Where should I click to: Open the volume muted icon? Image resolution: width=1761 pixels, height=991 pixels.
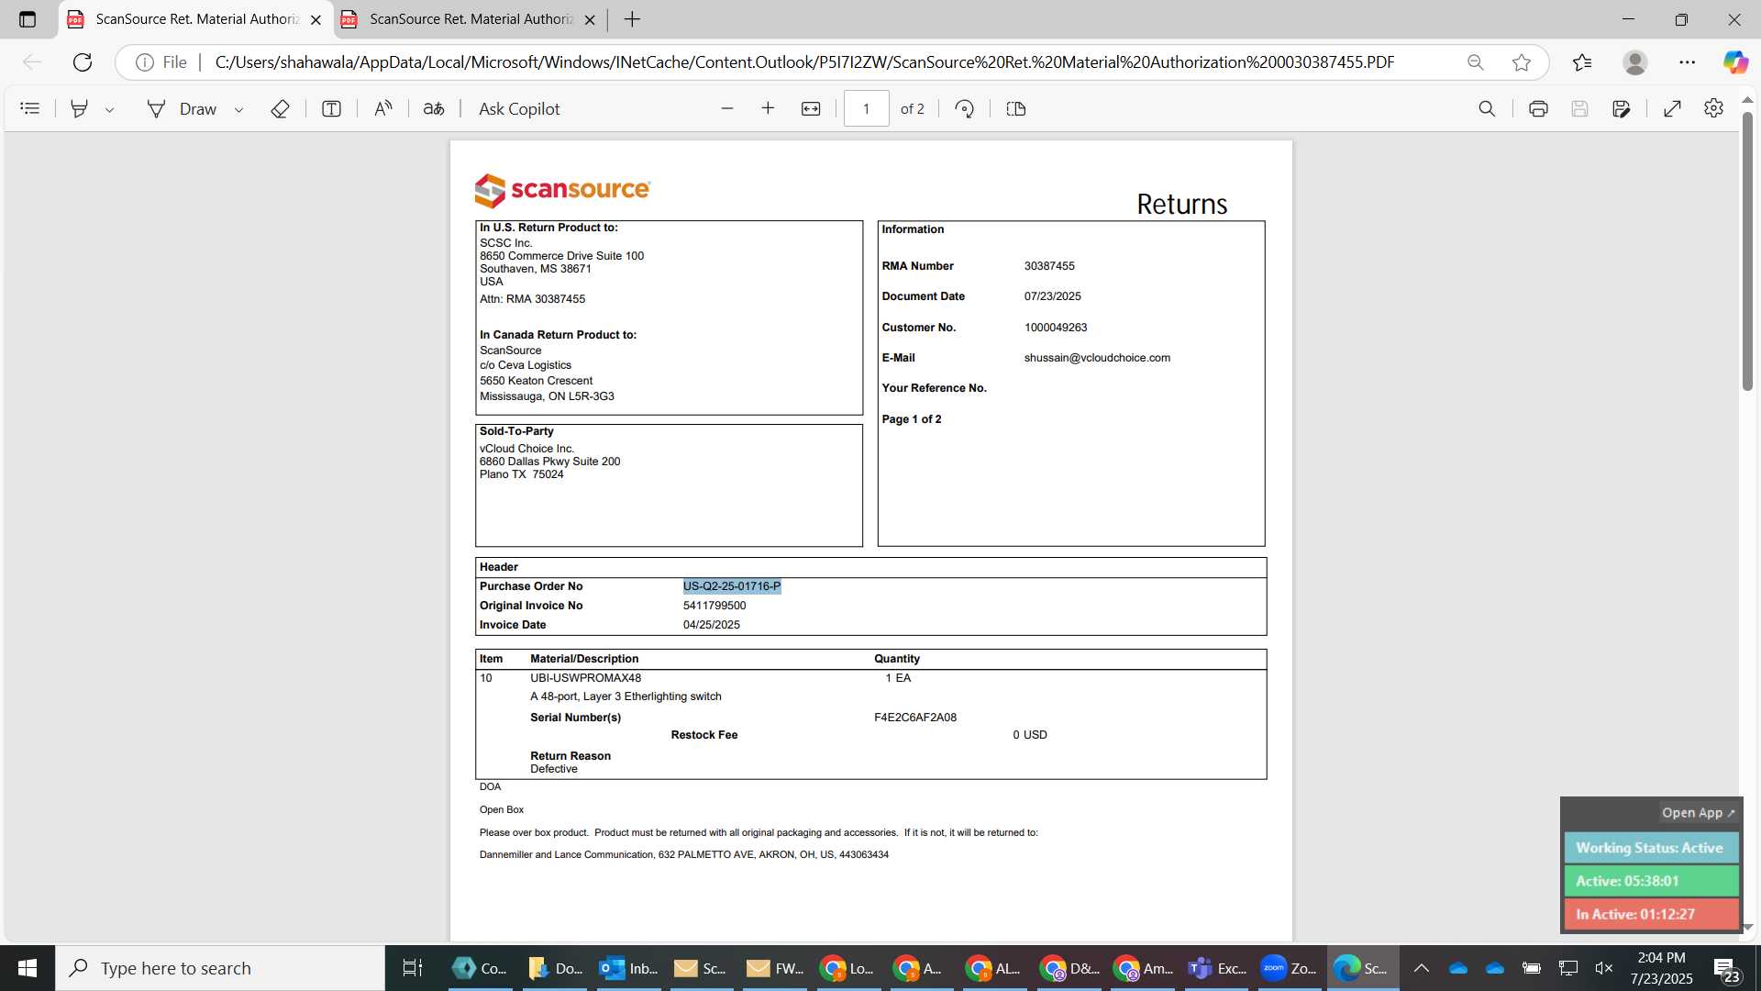(x=1604, y=968)
